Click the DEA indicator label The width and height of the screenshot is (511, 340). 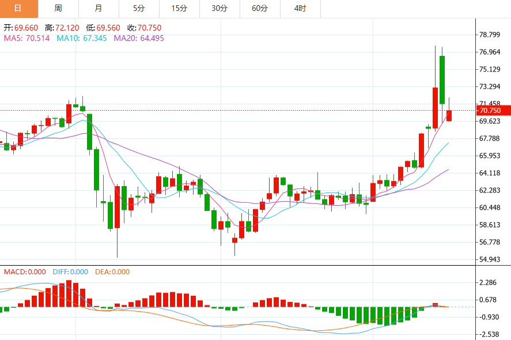click(111, 272)
